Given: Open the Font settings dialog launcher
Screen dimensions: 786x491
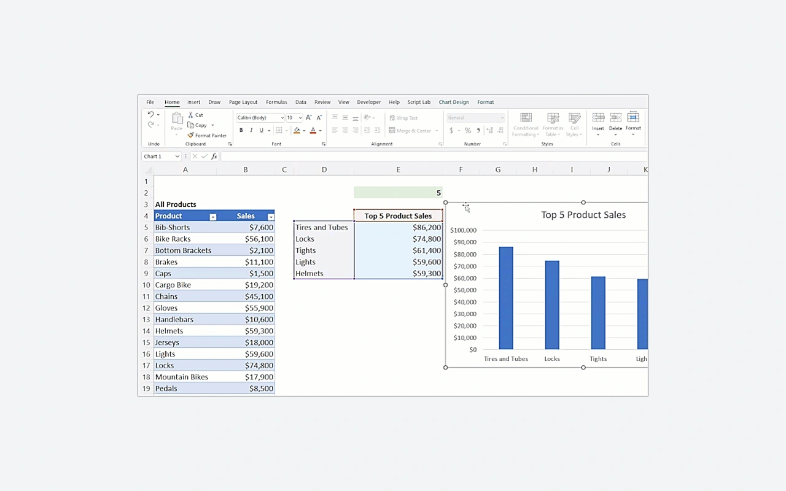Looking at the screenshot, I should (x=324, y=144).
